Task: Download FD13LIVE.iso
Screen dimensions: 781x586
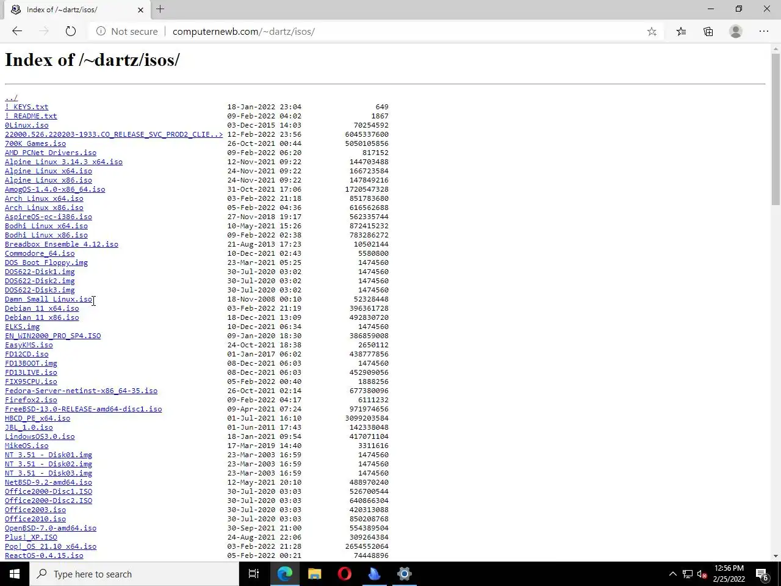Action: (31, 372)
